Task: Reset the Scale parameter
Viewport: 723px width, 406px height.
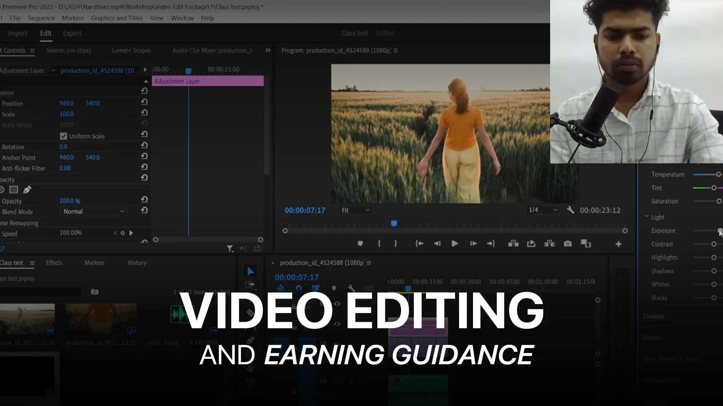Action: (144, 113)
